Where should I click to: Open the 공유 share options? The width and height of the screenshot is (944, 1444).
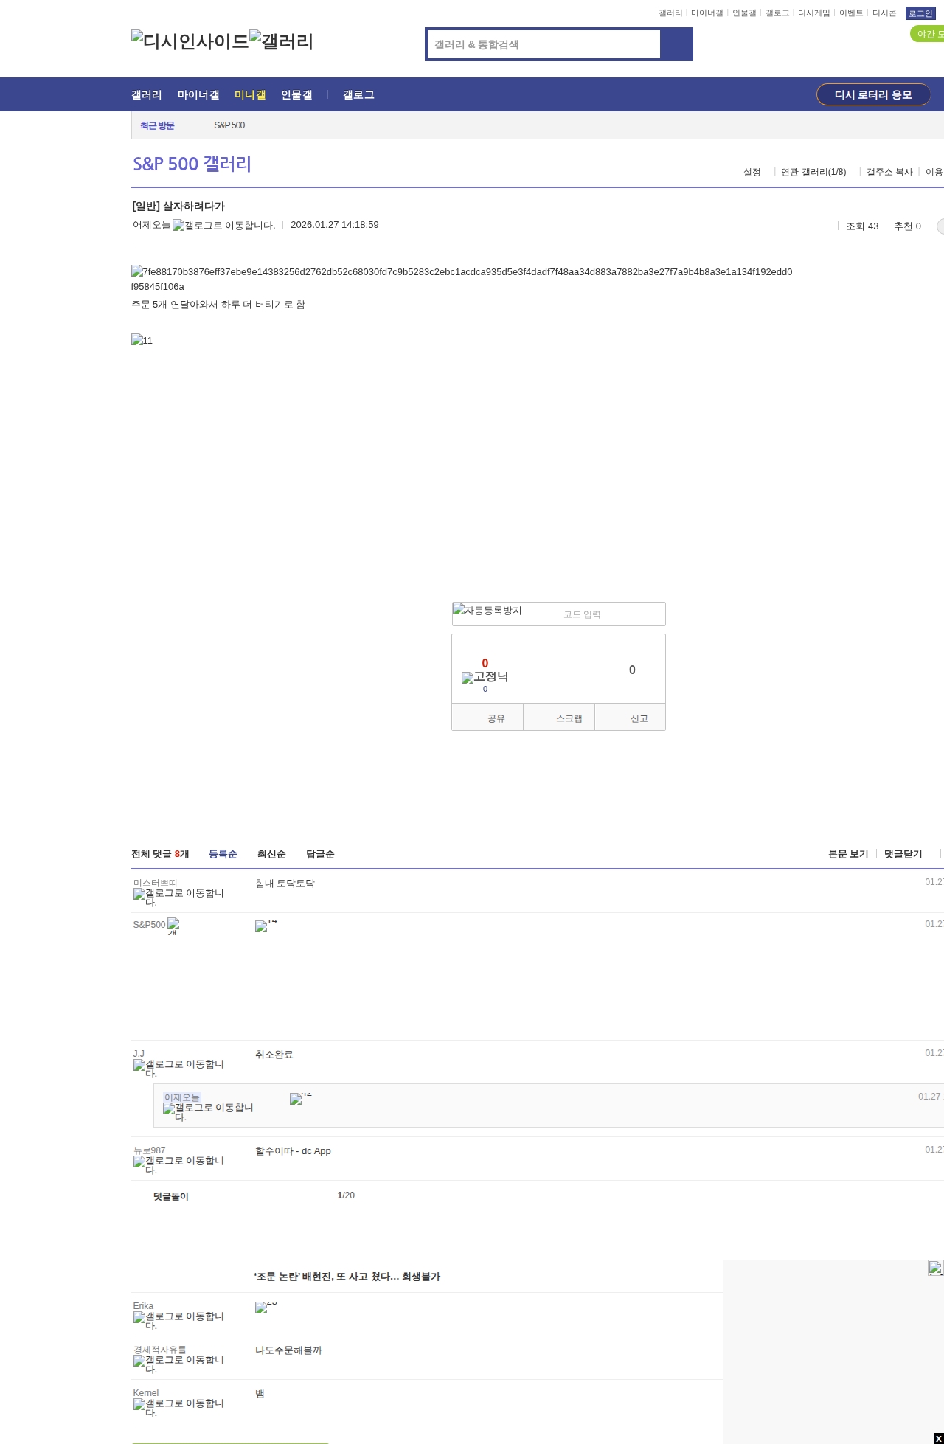487,718
